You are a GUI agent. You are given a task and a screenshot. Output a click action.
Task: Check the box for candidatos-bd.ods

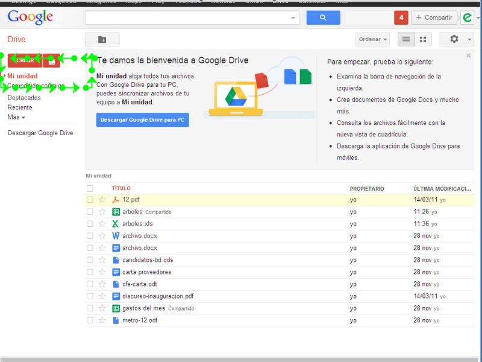point(90,260)
